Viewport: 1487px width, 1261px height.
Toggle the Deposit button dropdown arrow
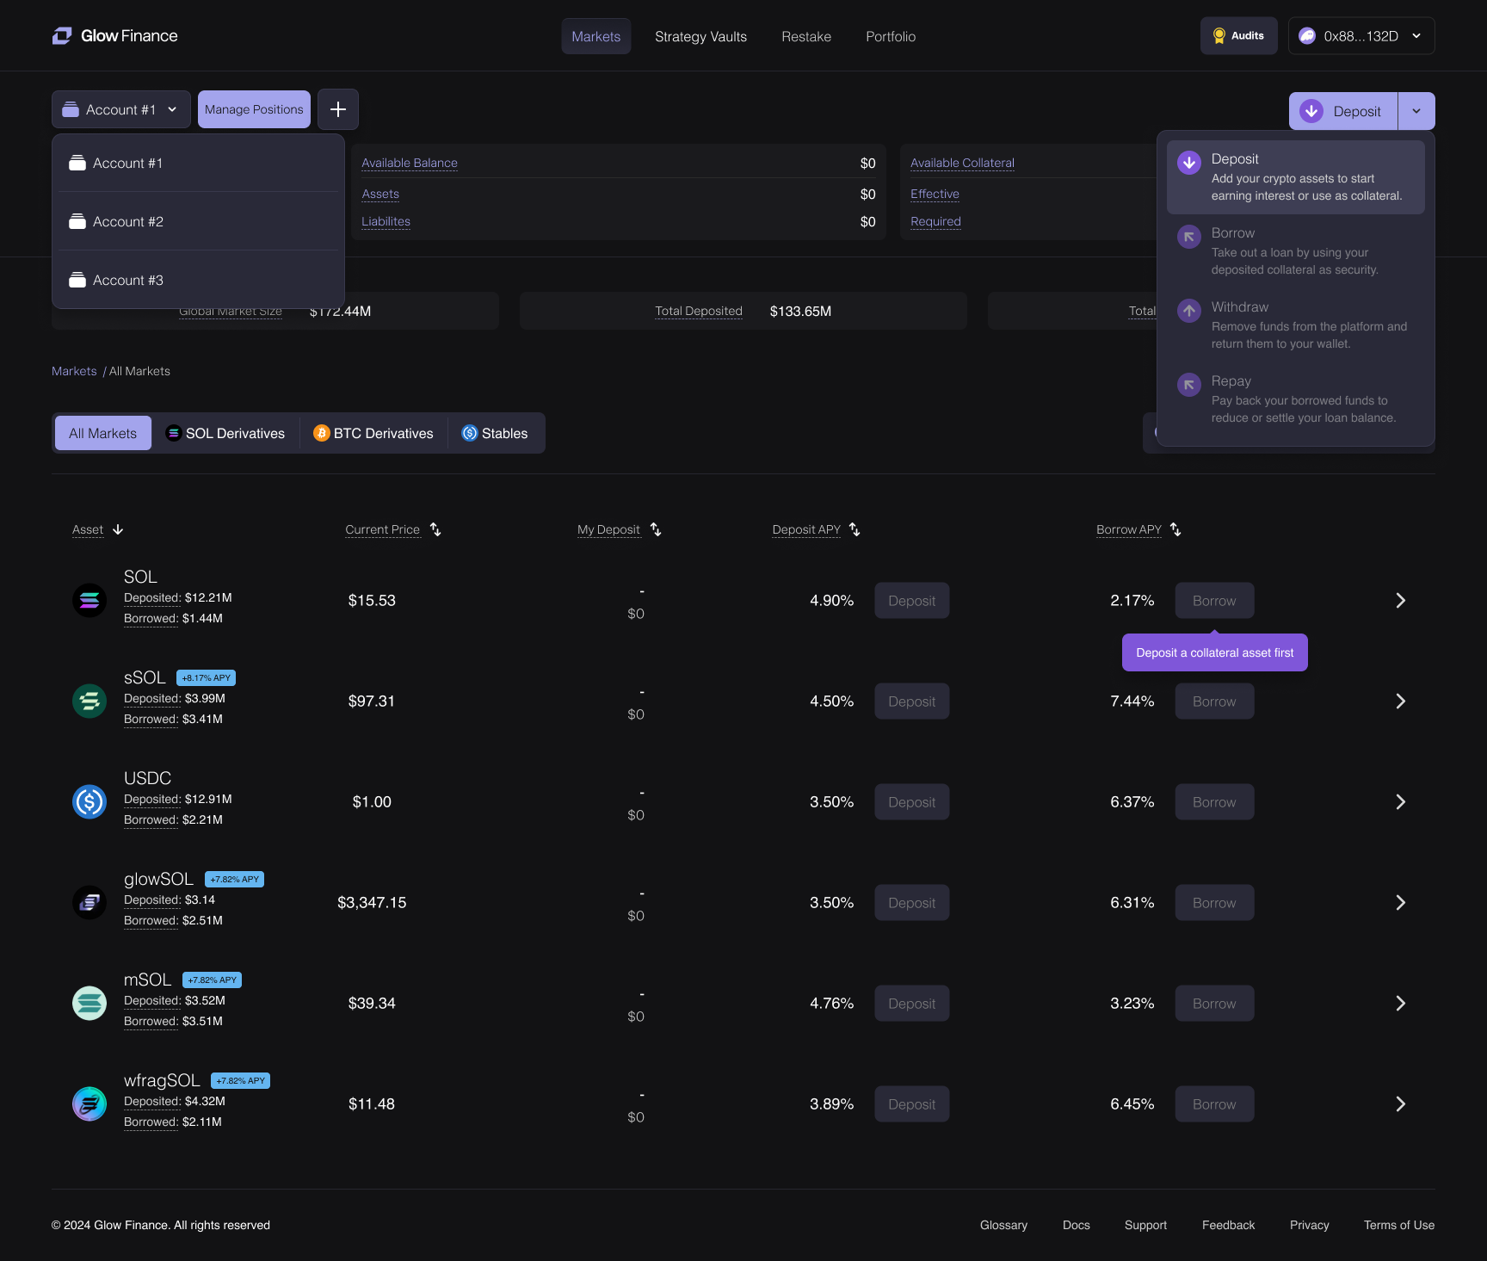pyautogui.click(x=1416, y=111)
